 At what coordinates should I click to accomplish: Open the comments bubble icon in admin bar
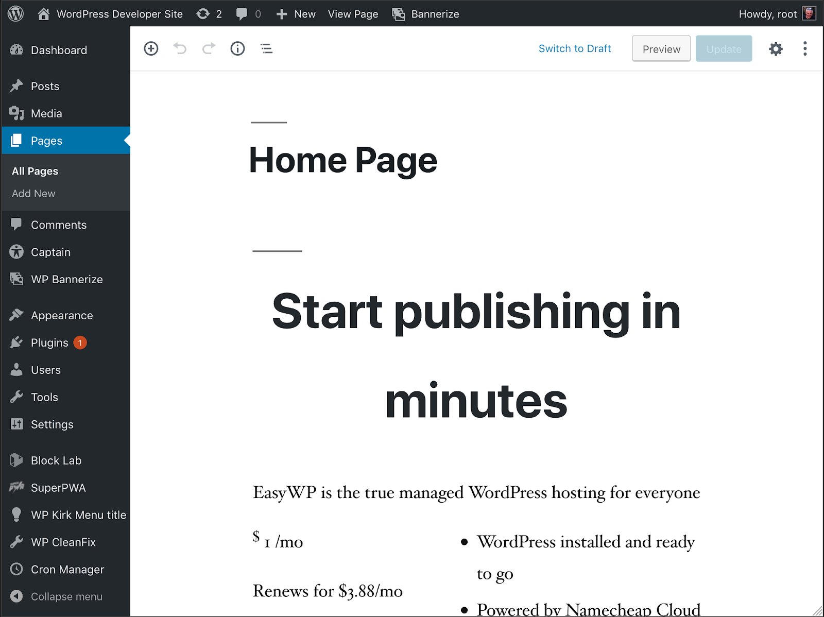(242, 14)
